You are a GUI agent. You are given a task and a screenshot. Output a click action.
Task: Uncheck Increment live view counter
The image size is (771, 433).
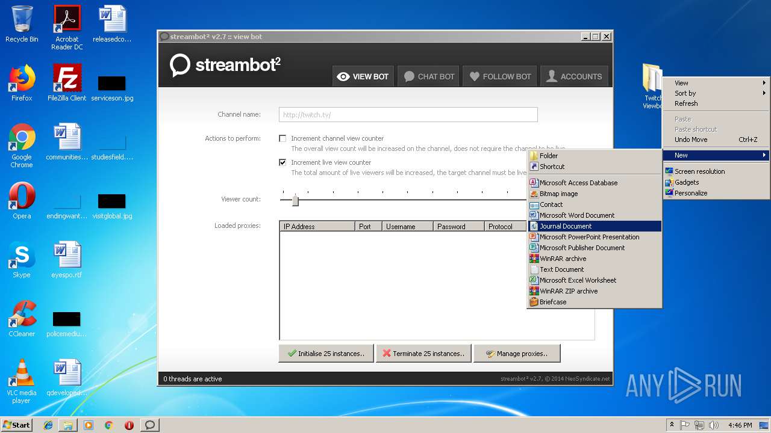(x=282, y=162)
